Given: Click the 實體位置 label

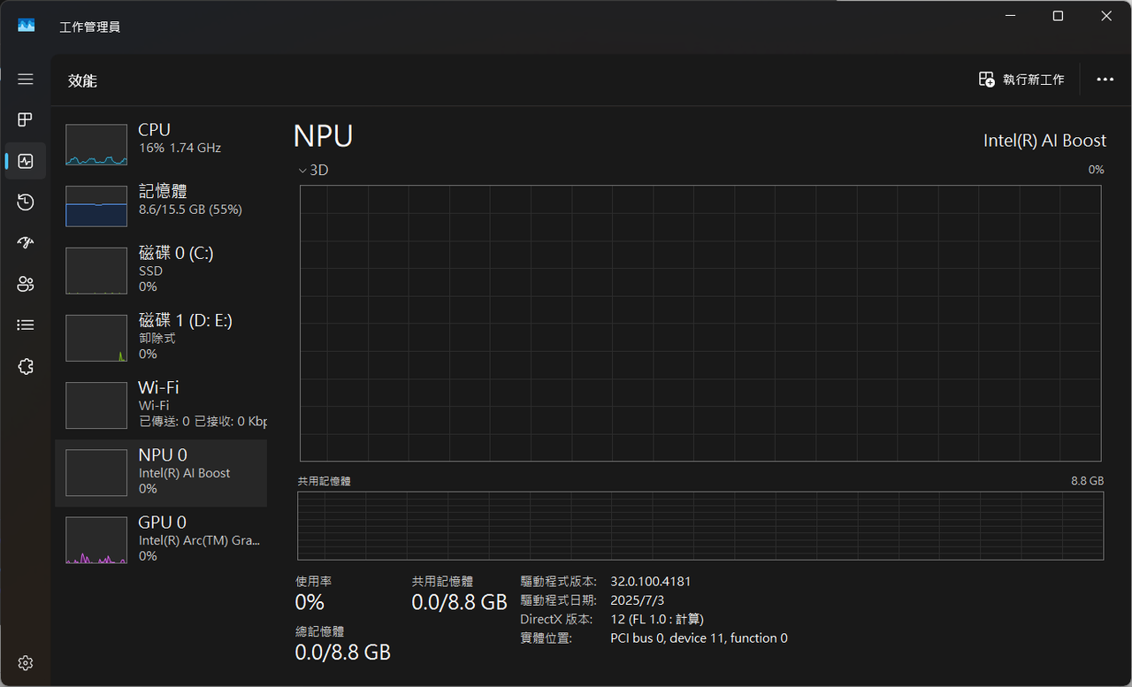Looking at the screenshot, I should [547, 638].
